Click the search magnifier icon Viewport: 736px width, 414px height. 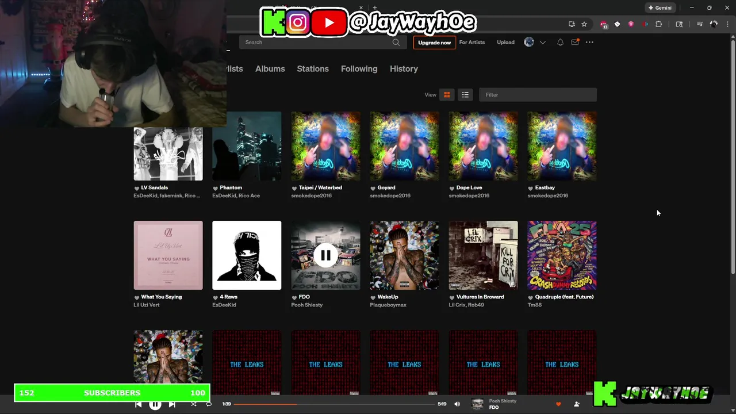click(396, 43)
